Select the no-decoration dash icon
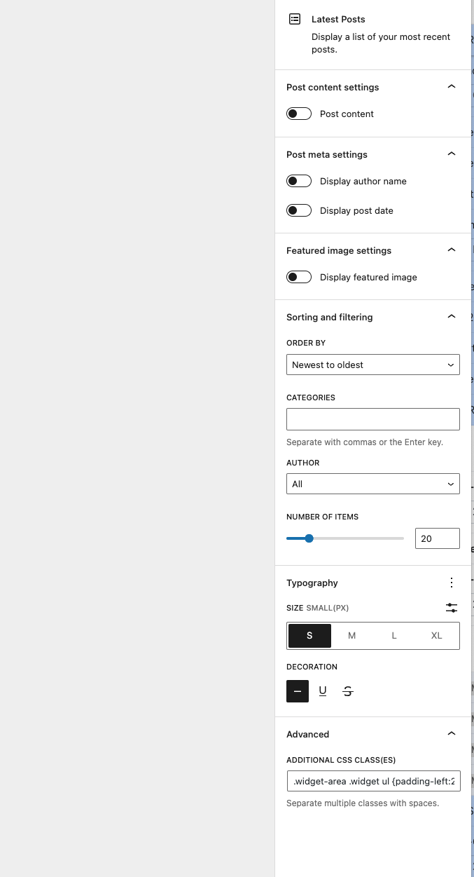Screen dimensions: 474x877 298,691
